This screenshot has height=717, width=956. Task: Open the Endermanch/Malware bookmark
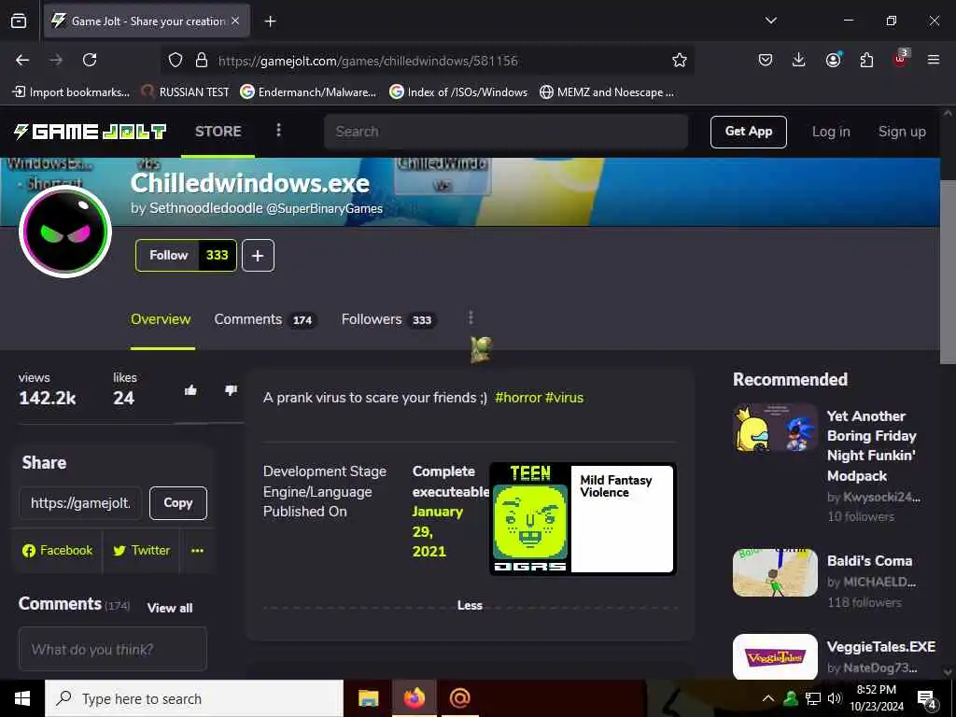tap(308, 92)
